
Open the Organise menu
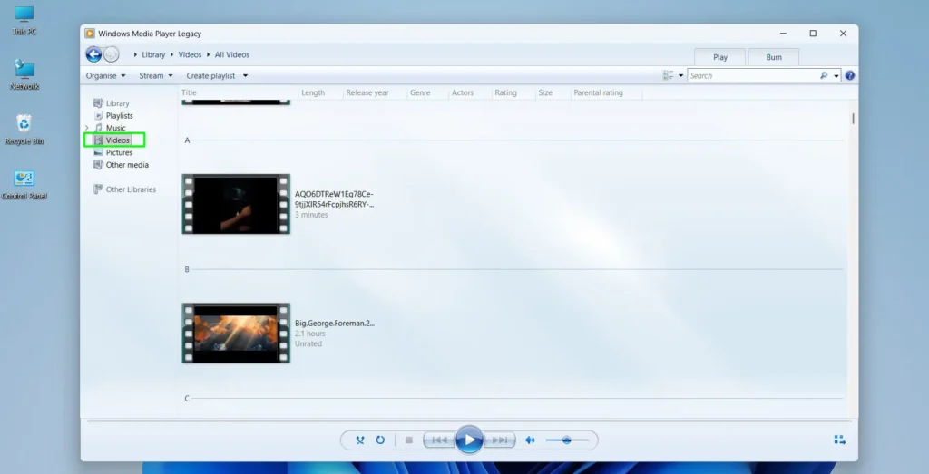(105, 76)
